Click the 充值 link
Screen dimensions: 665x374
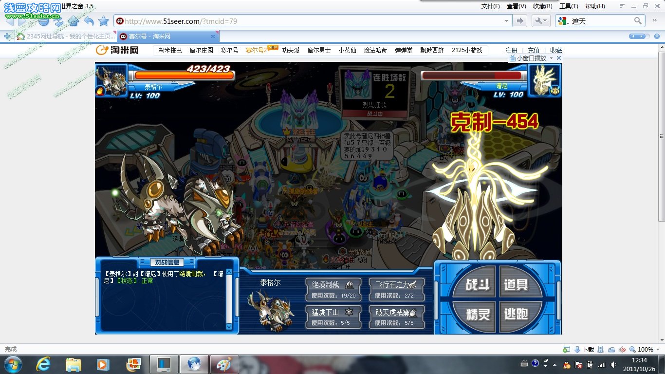[x=534, y=50]
